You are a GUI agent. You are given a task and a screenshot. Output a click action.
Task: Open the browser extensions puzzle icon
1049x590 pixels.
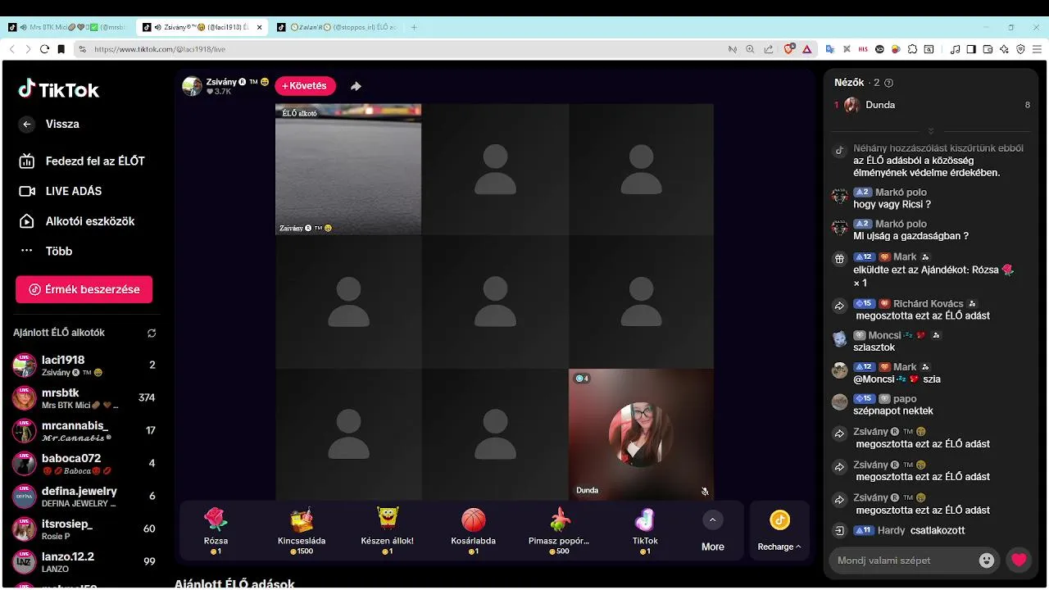(x=912, y=49)
